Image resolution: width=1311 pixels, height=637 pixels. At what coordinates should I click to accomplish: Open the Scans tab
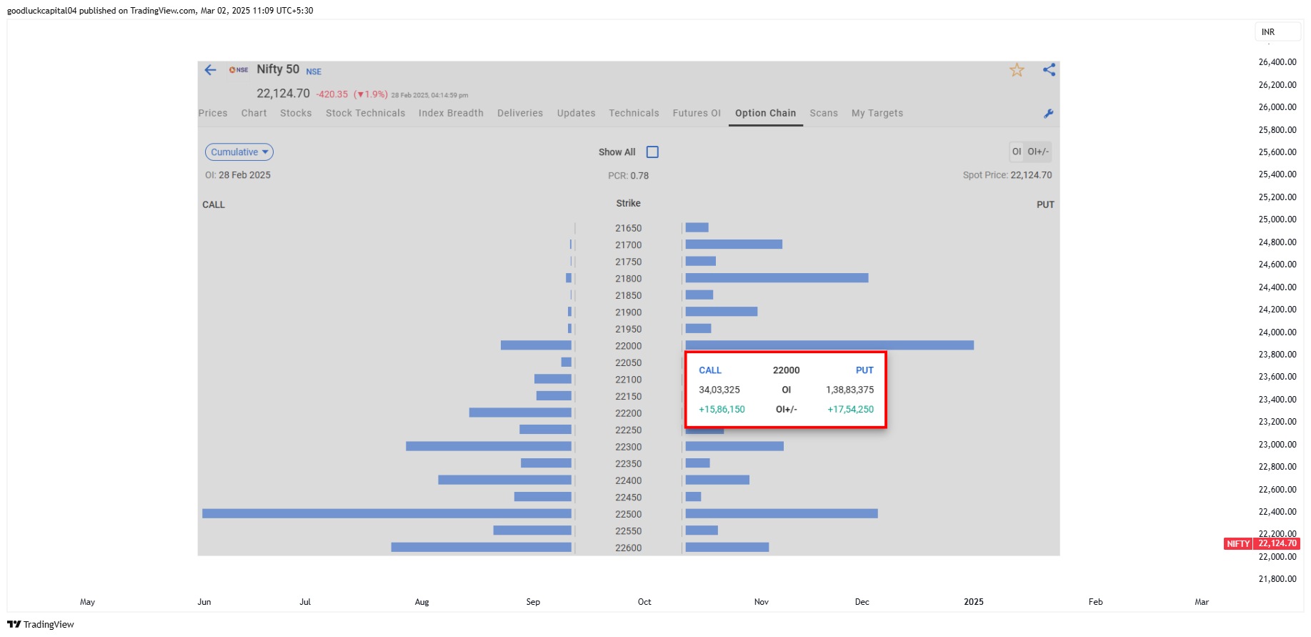point(824,113)
